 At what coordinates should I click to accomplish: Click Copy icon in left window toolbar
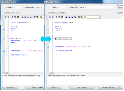[x=15, y=17]
